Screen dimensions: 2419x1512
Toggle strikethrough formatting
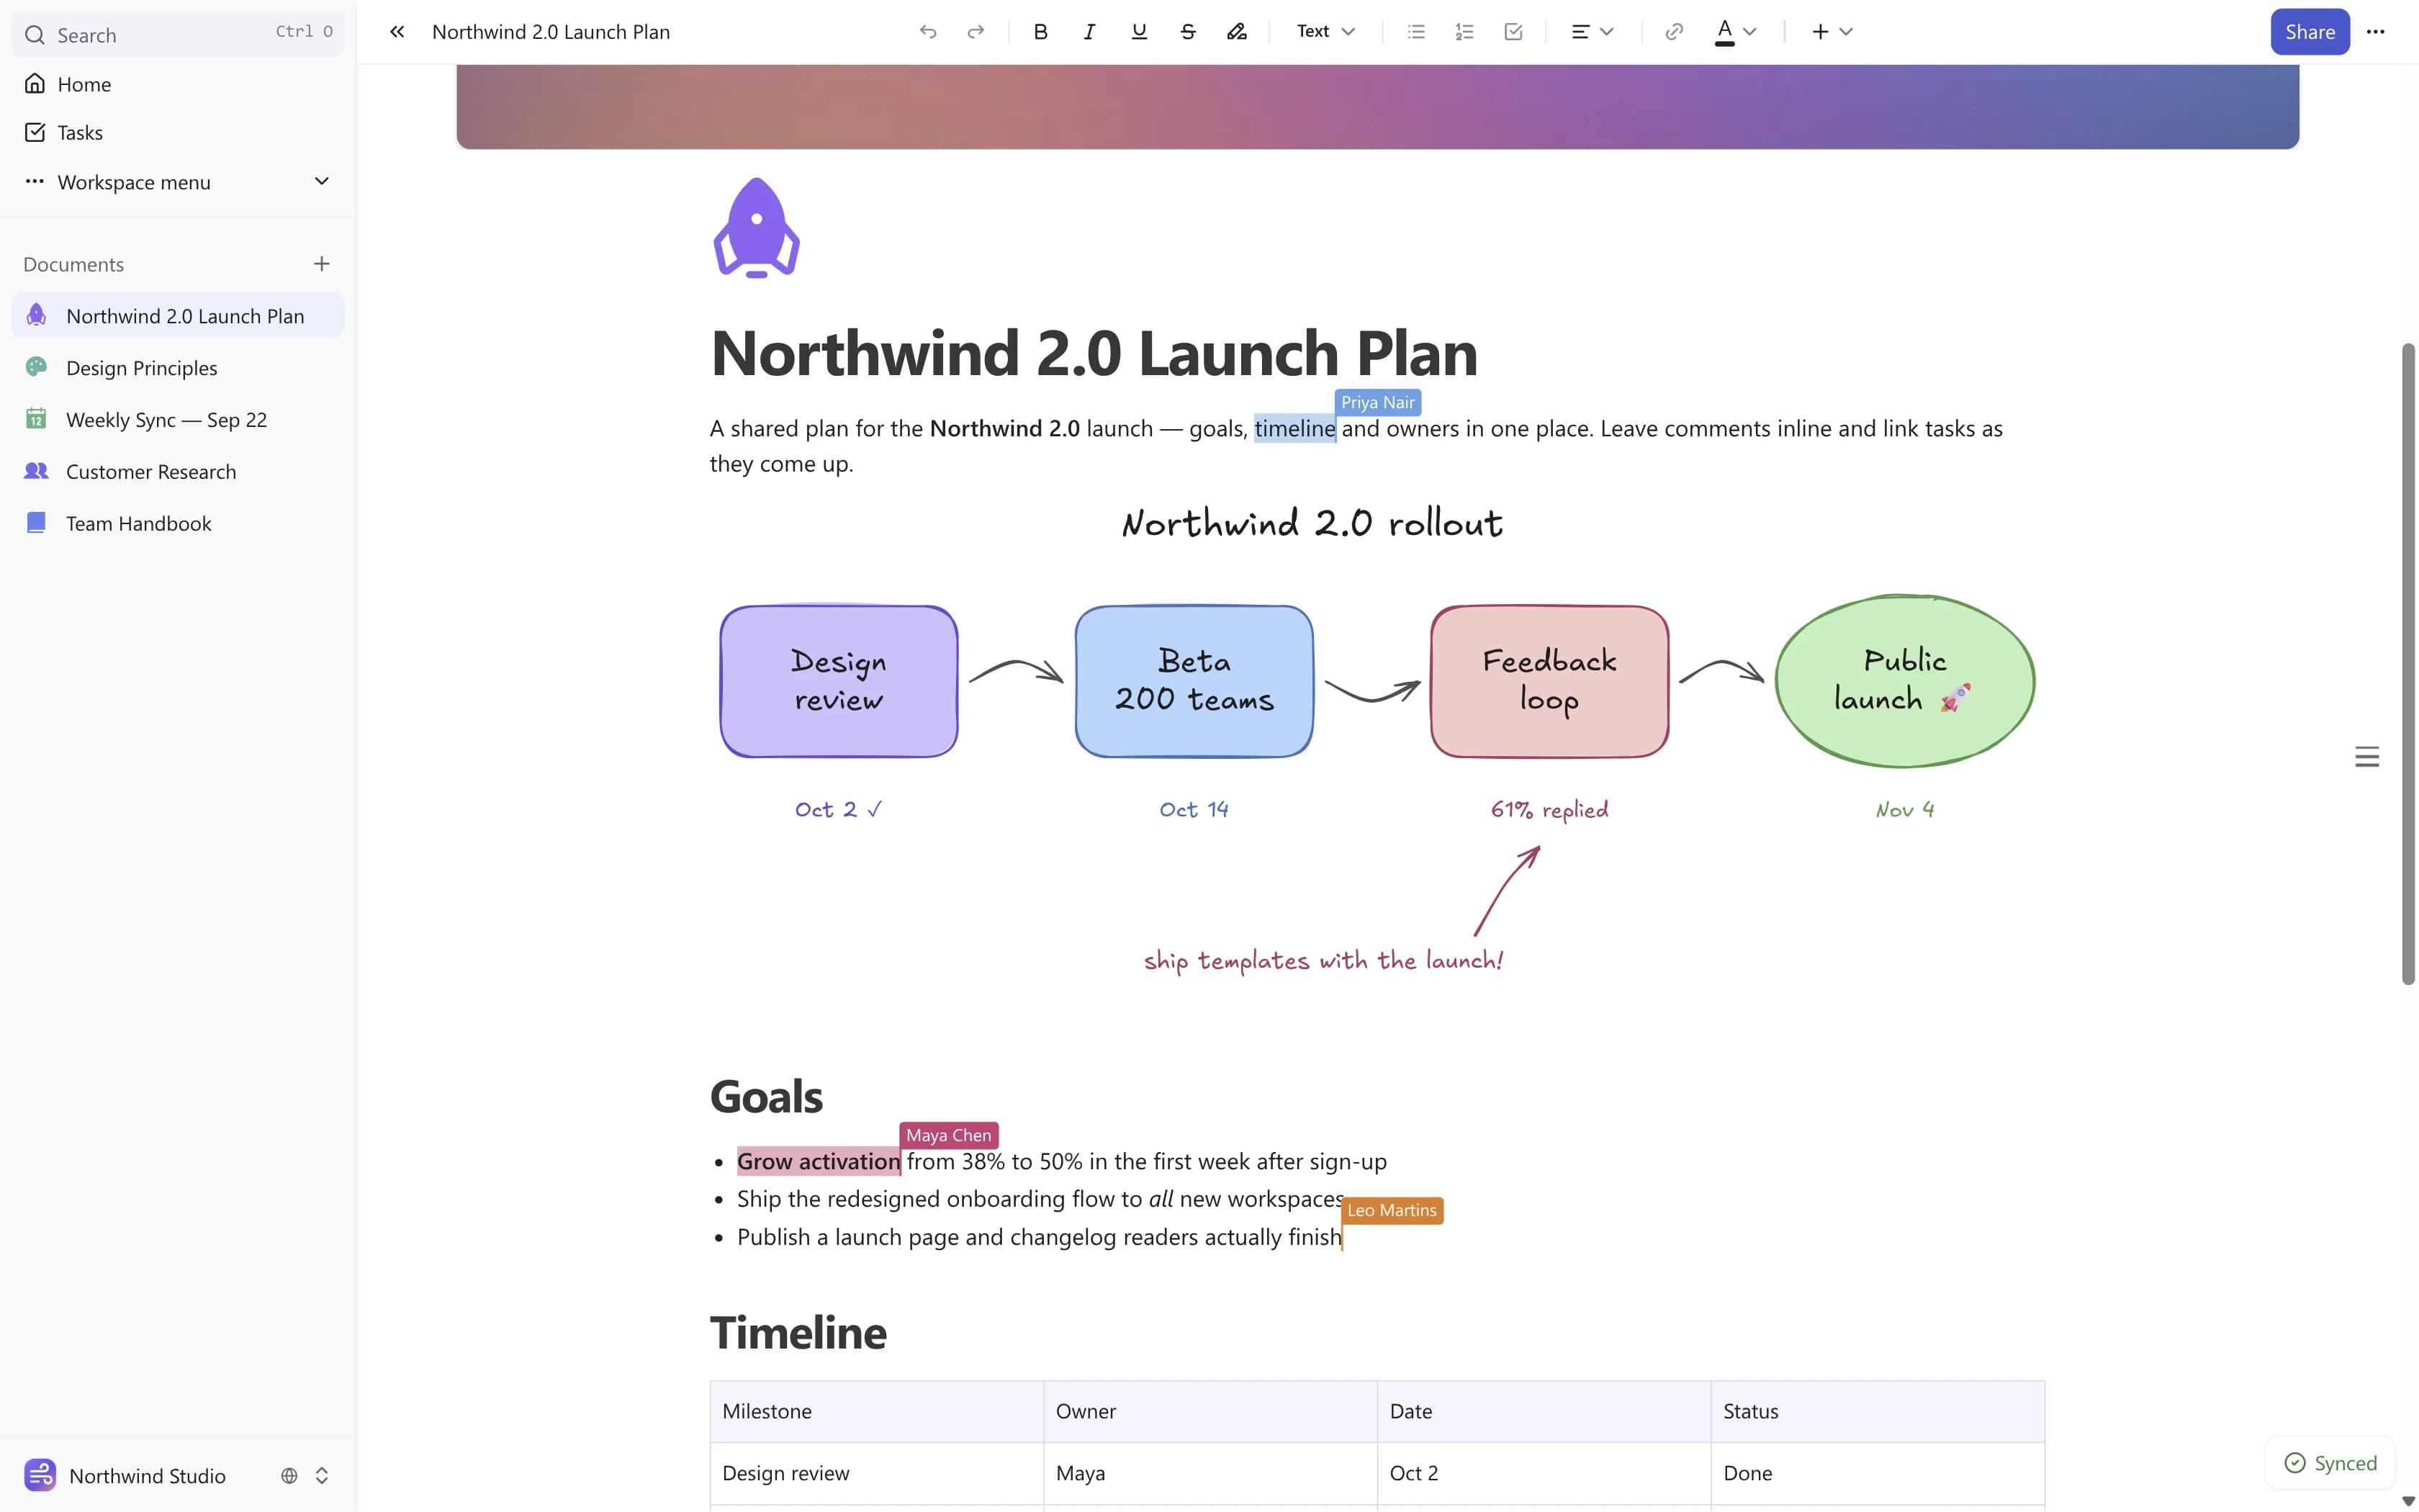1187,32
